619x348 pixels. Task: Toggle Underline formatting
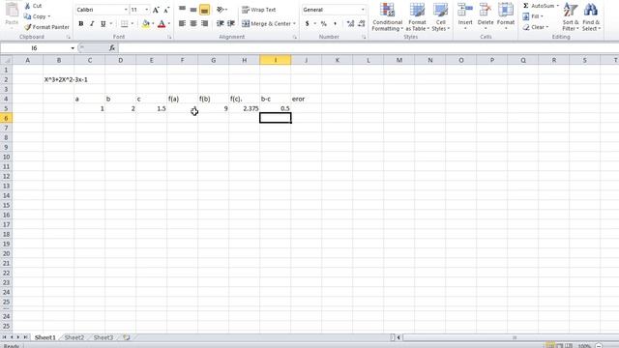point(103,23)
